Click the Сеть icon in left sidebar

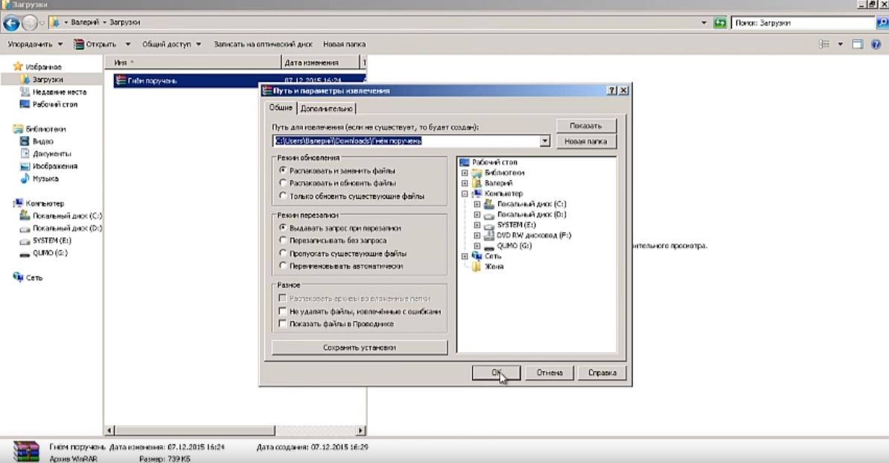click(18, 278)
